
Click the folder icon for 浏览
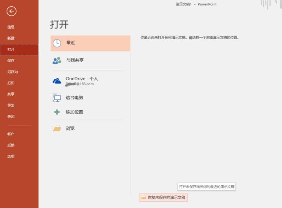pyautogui.click(x=57, y=128)
